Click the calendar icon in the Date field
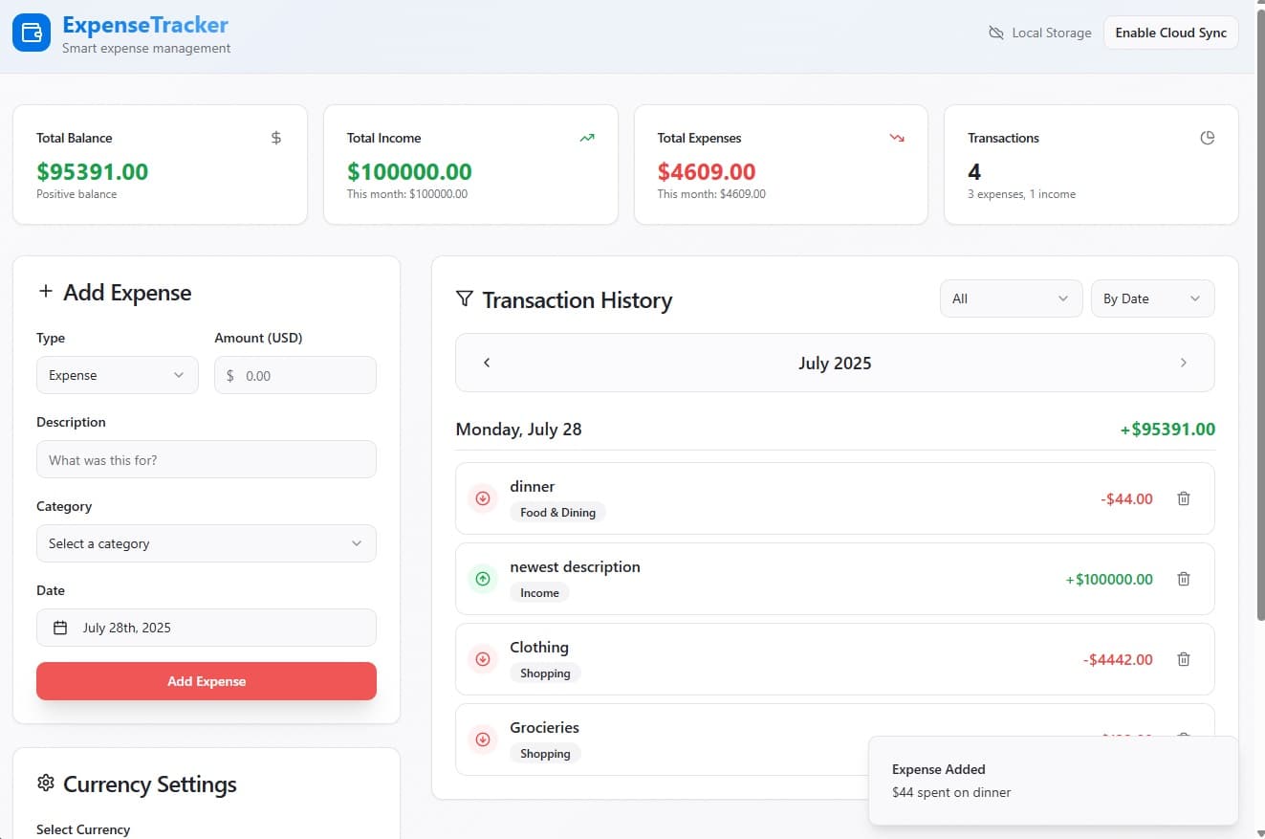Viewport: 1265px width, 839px height. pyautogui.click(x=61, y=627)
